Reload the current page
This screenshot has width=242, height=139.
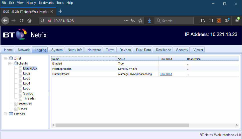(21, 20)
